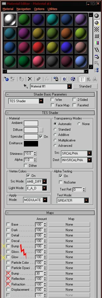Viewport: 102px width, 298px height.
Task: Click the eyedropper pick material icon
Action: 26,86
